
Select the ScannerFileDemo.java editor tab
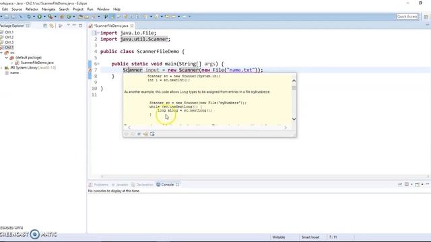[111, 26]
